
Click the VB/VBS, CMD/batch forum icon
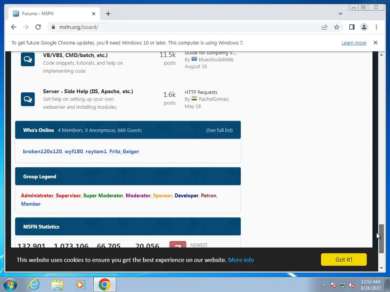[27, 59]
